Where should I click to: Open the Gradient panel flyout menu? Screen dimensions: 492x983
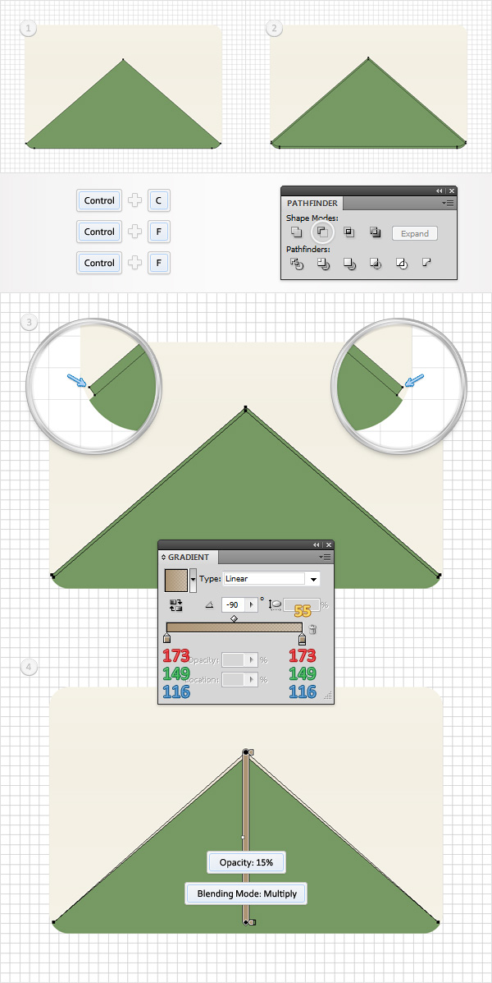(326, 557)
